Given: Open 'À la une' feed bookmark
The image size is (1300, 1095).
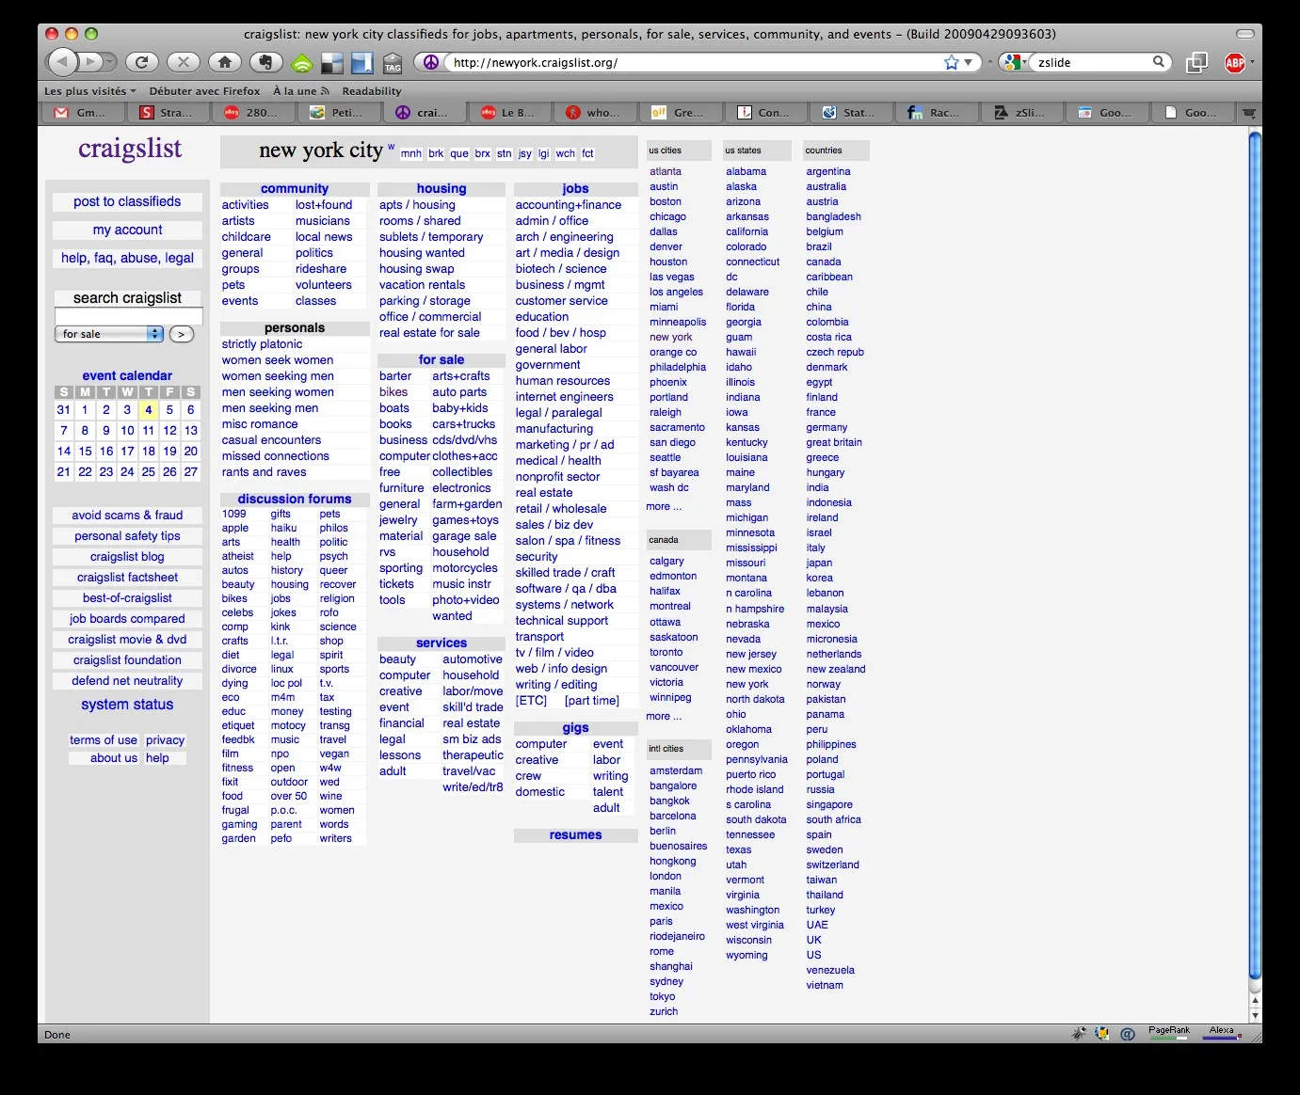Looking at the screenshot, I should 301,91.
